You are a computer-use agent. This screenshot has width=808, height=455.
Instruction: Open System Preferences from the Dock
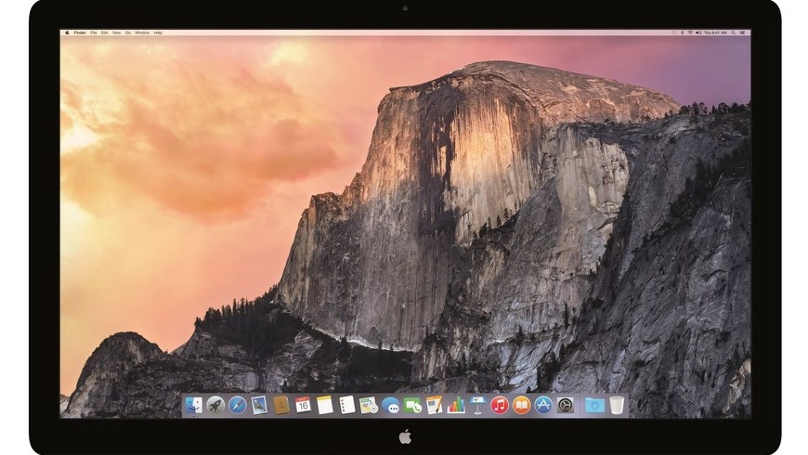(x=565, y=405)
